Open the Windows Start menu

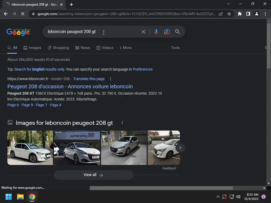8,197
